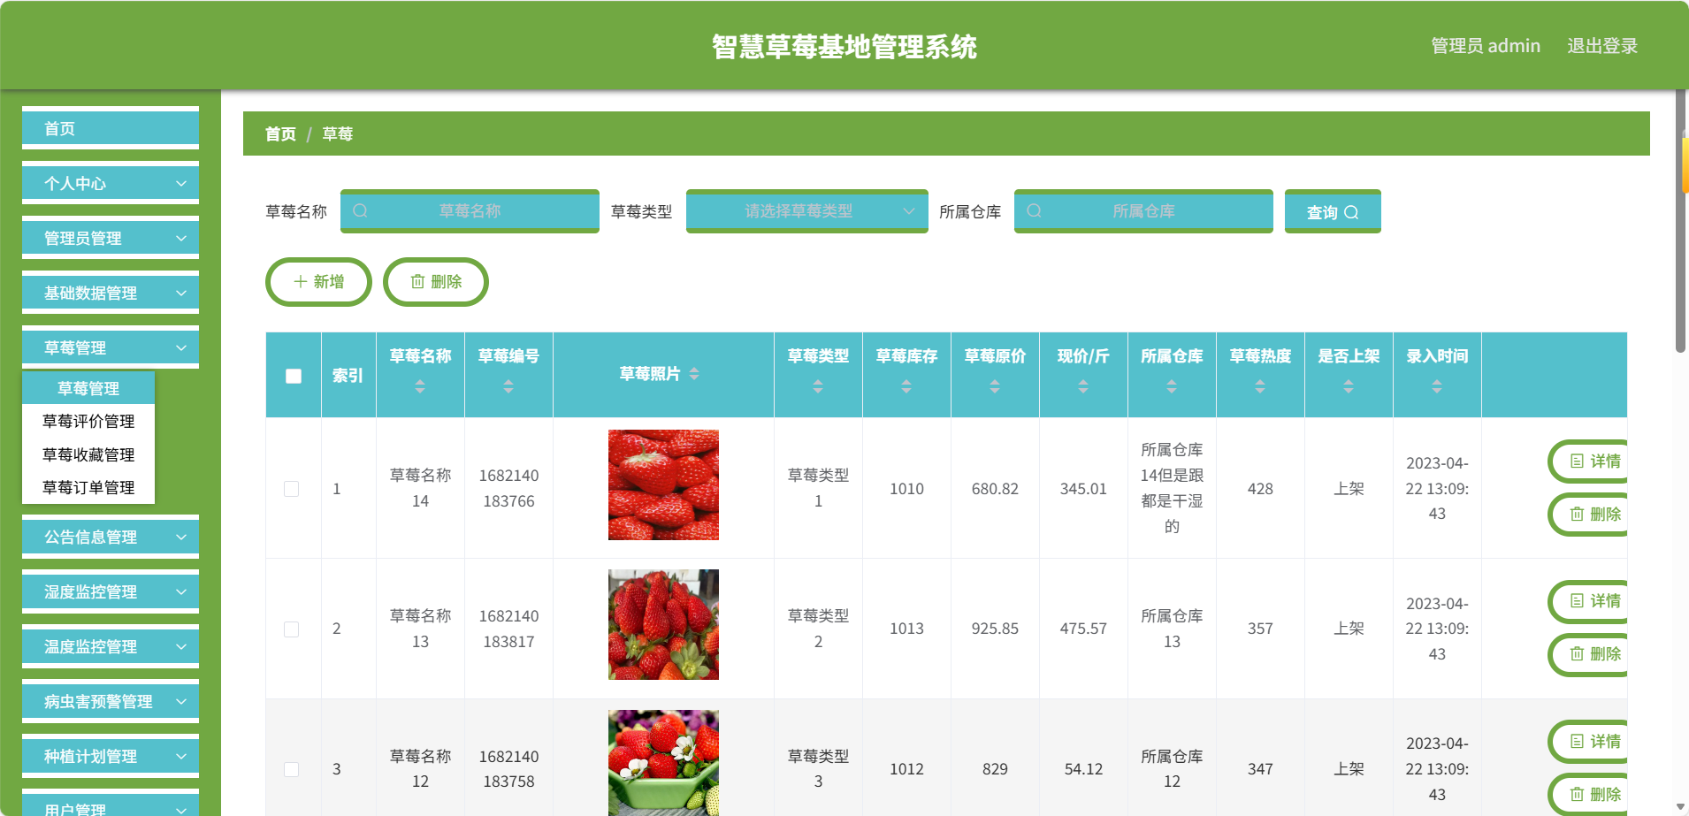The image size is (1689, 816).
Task: Expand the 公告信息管理 sidebar menu
Action: tap(111, 537)
